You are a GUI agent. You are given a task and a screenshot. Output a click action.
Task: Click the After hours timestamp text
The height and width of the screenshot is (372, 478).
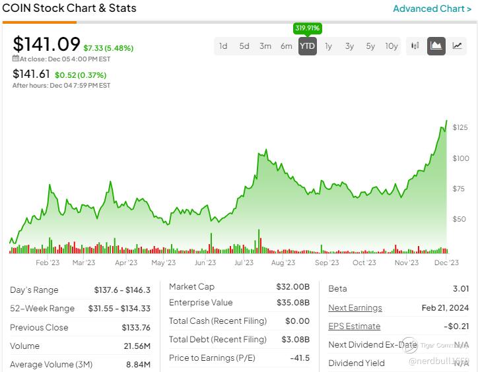click(61, 86)
